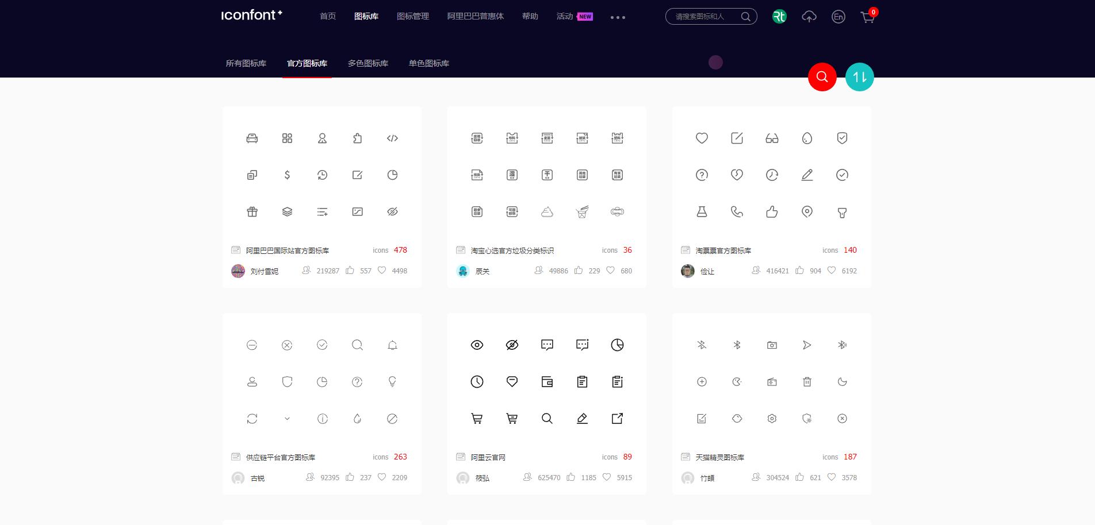Image resolution: width=1095 pixels, height=525 pixels.
Task: Click the iconfont logo
Action: pos(251,16)
